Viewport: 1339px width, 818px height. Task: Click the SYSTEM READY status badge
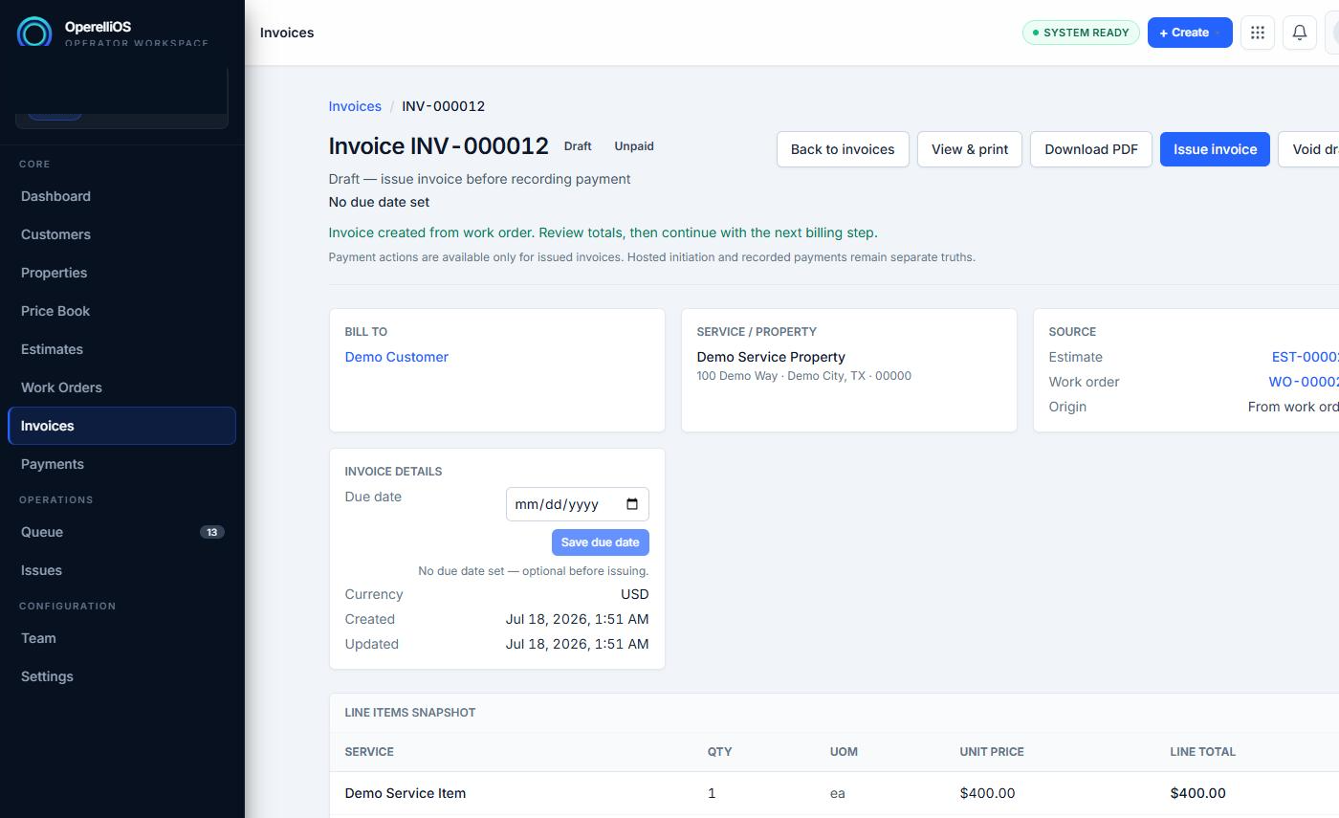pyautogui.click(x=1081, y=33)
